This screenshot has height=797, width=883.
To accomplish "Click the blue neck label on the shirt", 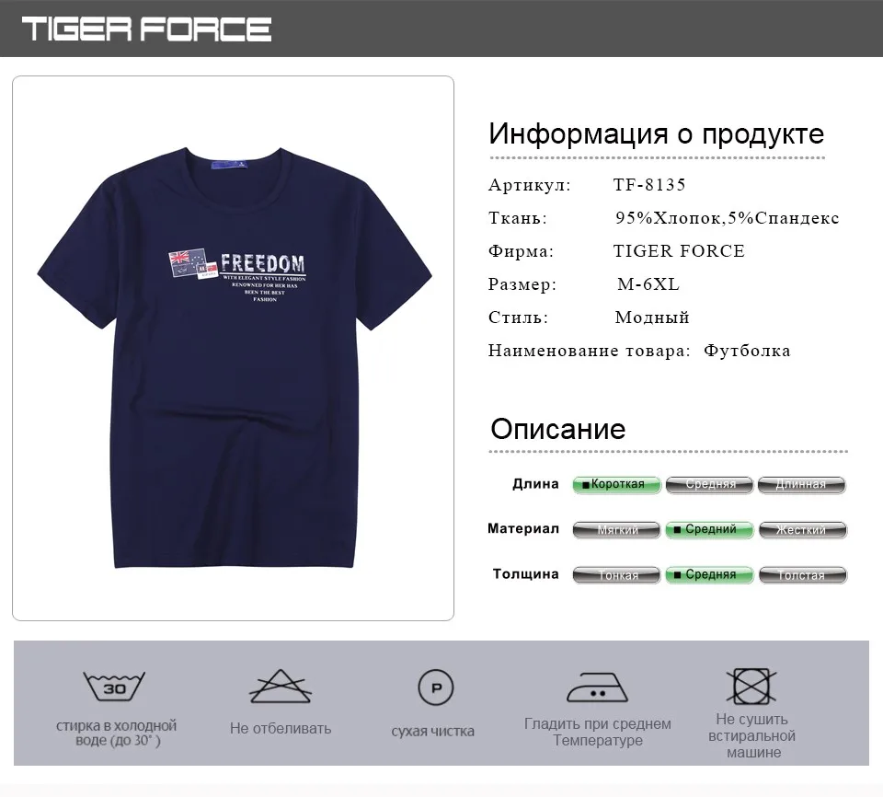I will coord(230,165).
